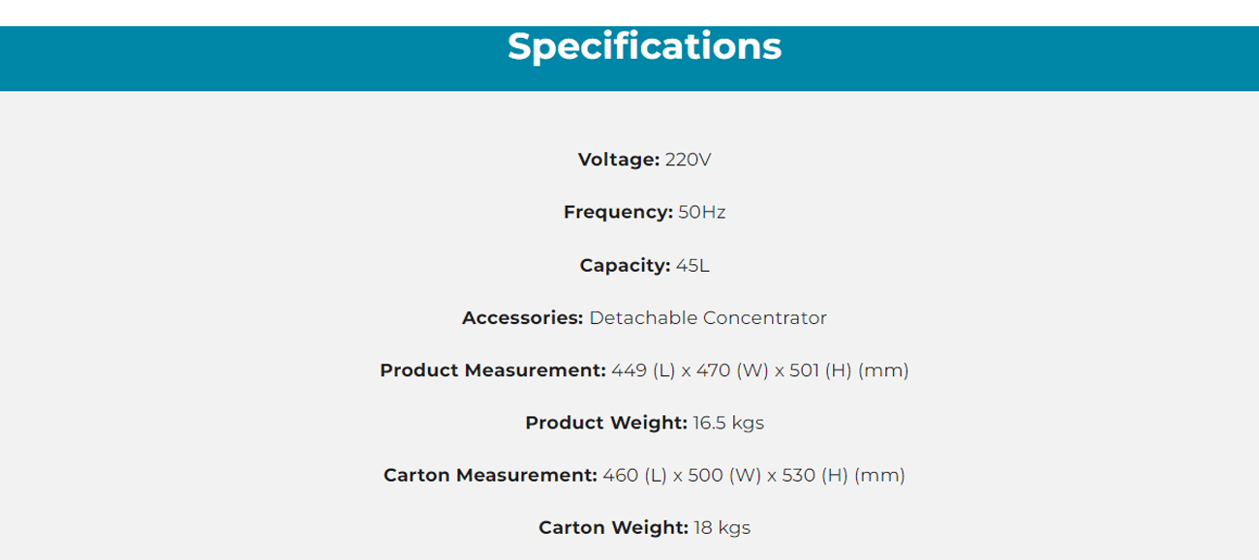Click the 460 (L) x 500 (W) carton dimensions

(684, 476)
